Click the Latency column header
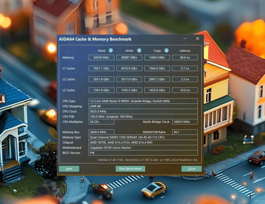265x204 pixels. click(185, 51)
